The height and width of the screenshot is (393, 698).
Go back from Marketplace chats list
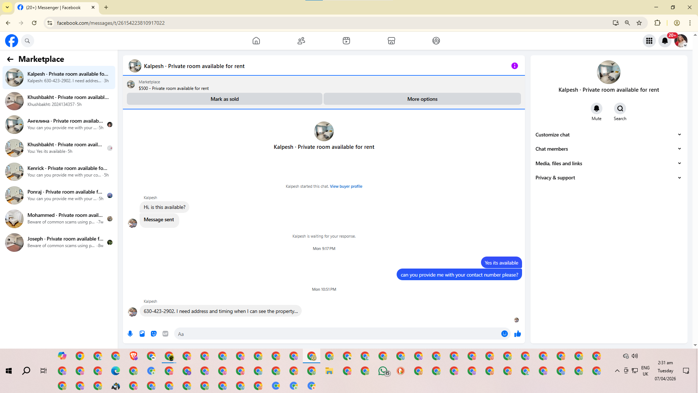click(10, 59)
